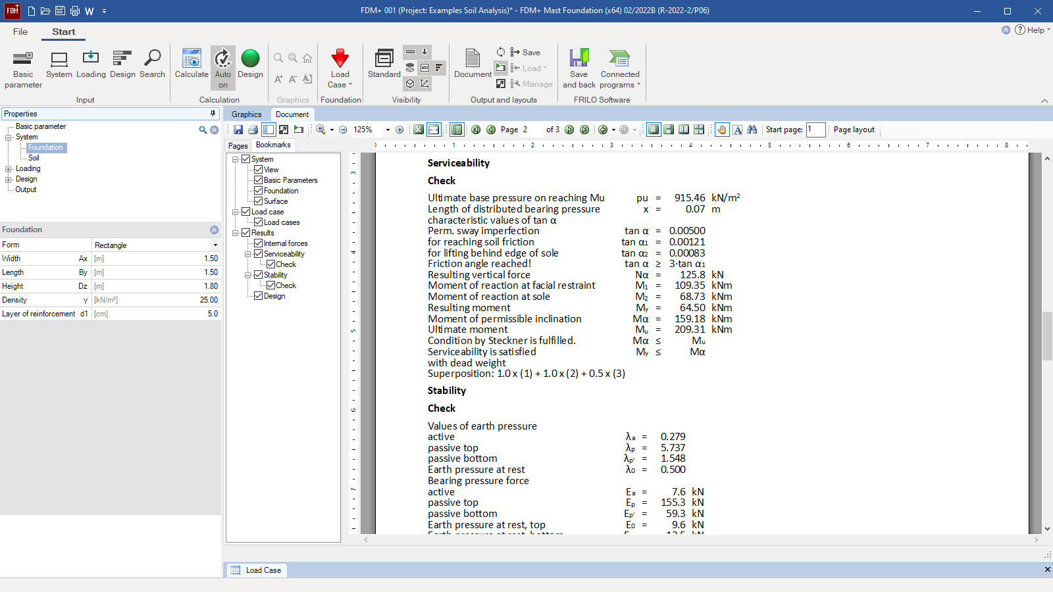Click the Page layout button
The height and width of the screenshot is (592, 1053).
tap(854, 130)
